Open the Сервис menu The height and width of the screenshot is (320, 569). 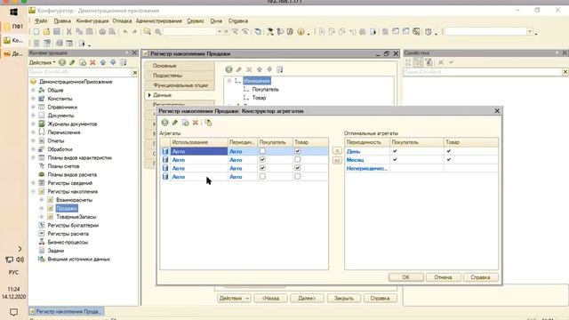tap(196, 21)
